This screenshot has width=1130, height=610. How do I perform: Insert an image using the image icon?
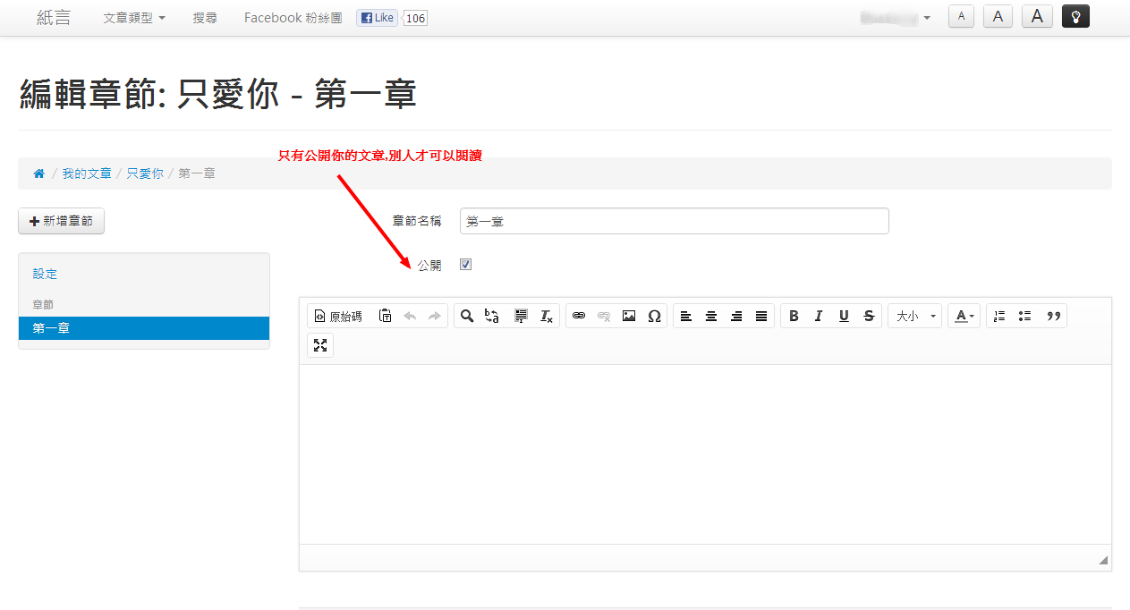click(x=629, y=316)
